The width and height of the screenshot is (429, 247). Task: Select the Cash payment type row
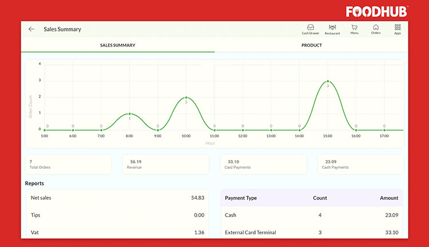click(312, 215)
